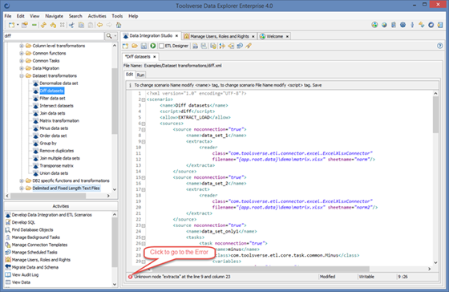Image resolution: width=449 pixels, height=292 pixels.
Task: Open Manage Background Tasks activity
Action: (x=36, y=237)
